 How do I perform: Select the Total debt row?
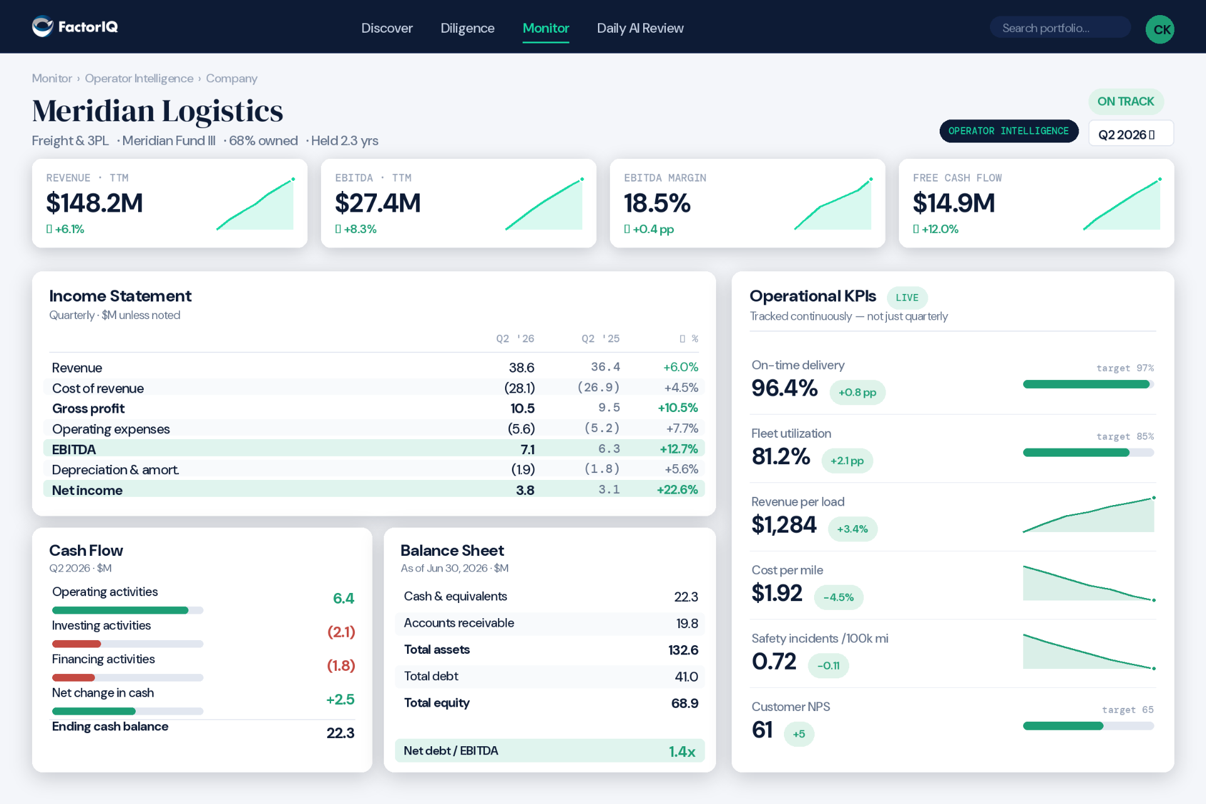point(550,676)
